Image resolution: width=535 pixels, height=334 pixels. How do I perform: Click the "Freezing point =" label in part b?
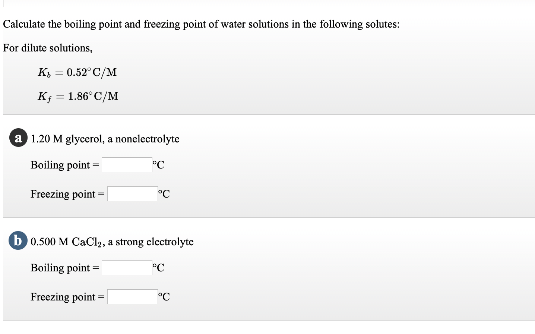66,297
